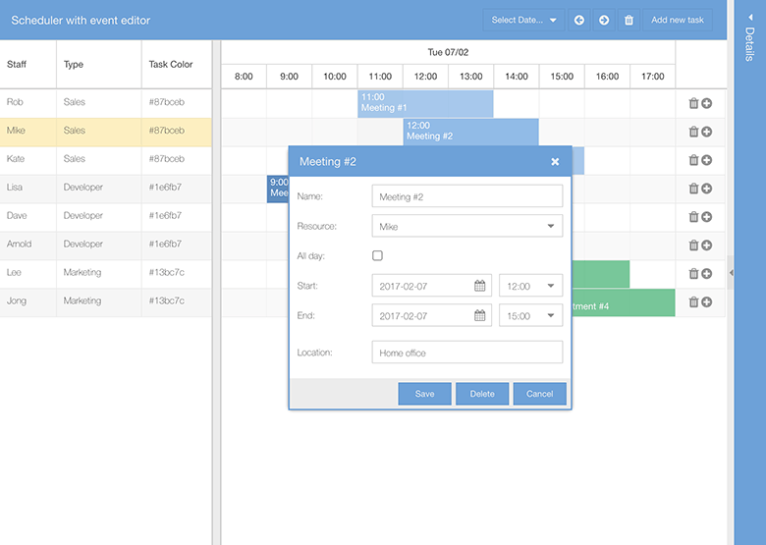Click the trash icon in top toolbar
Screen dimensions: 766x545
[x=629, y=20]
